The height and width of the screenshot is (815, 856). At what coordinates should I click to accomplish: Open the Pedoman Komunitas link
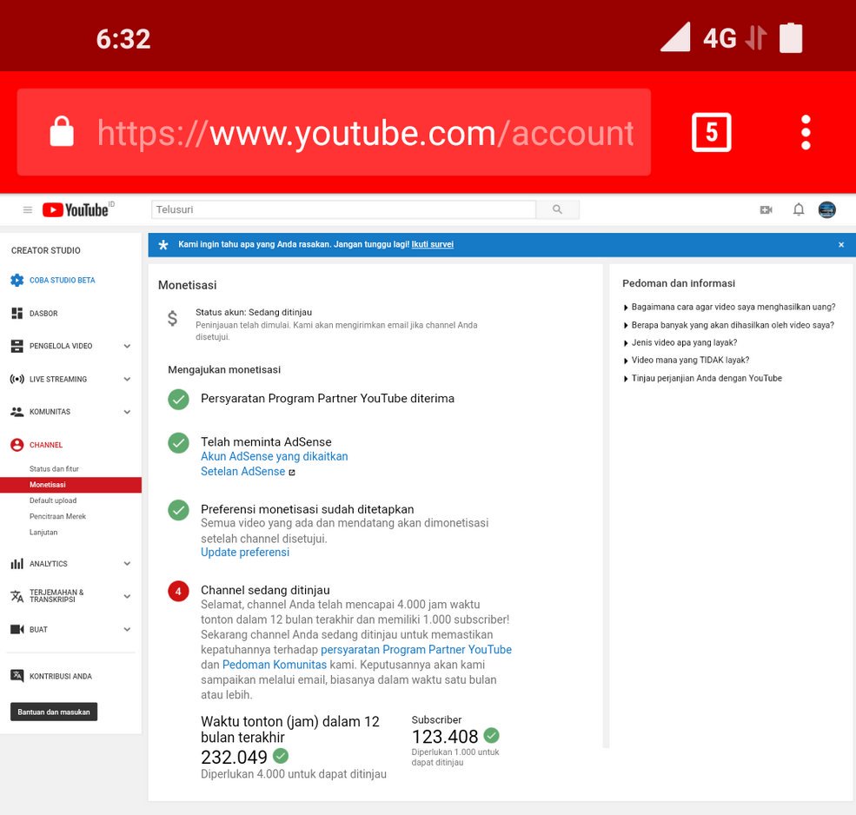coord(274,665)
